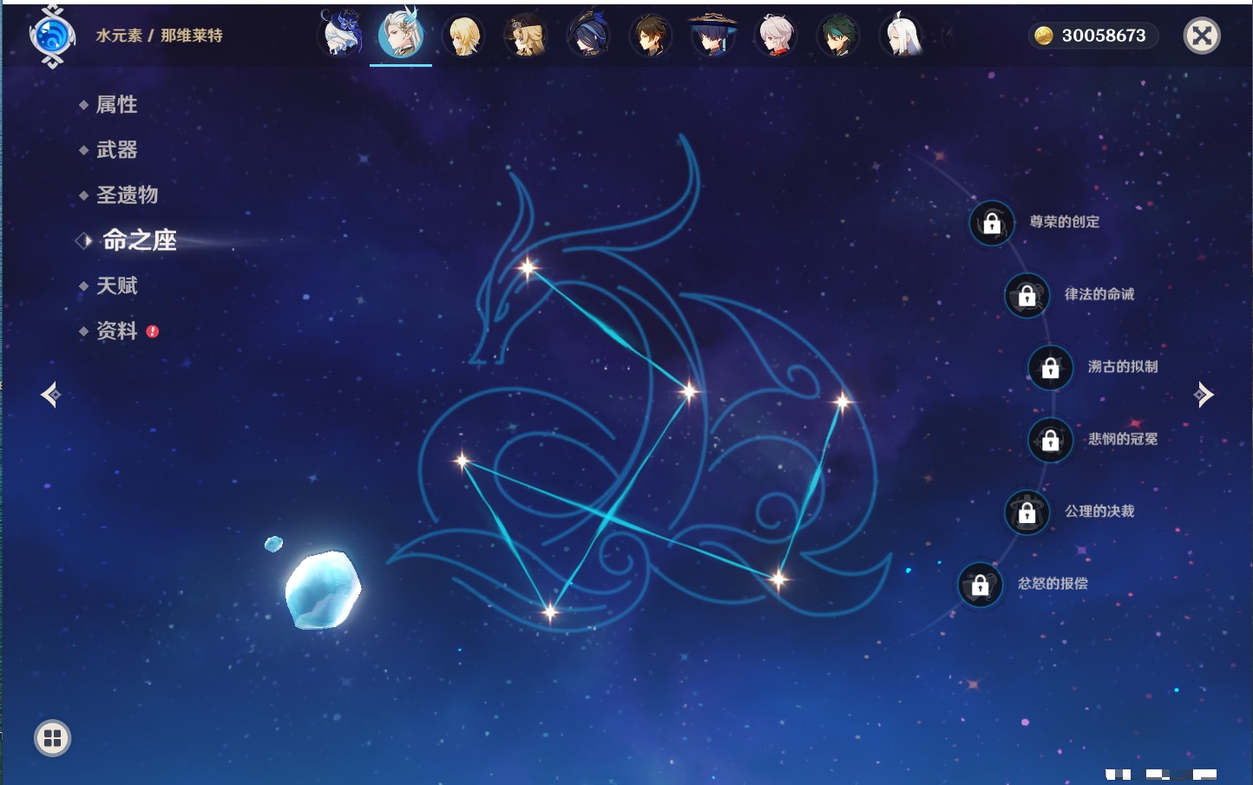
Task: Click the Mora balance 30058673
Action: (1104, 36)
